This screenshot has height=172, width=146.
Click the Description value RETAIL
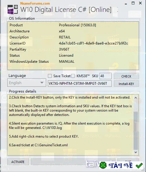(x=65, y=37)
